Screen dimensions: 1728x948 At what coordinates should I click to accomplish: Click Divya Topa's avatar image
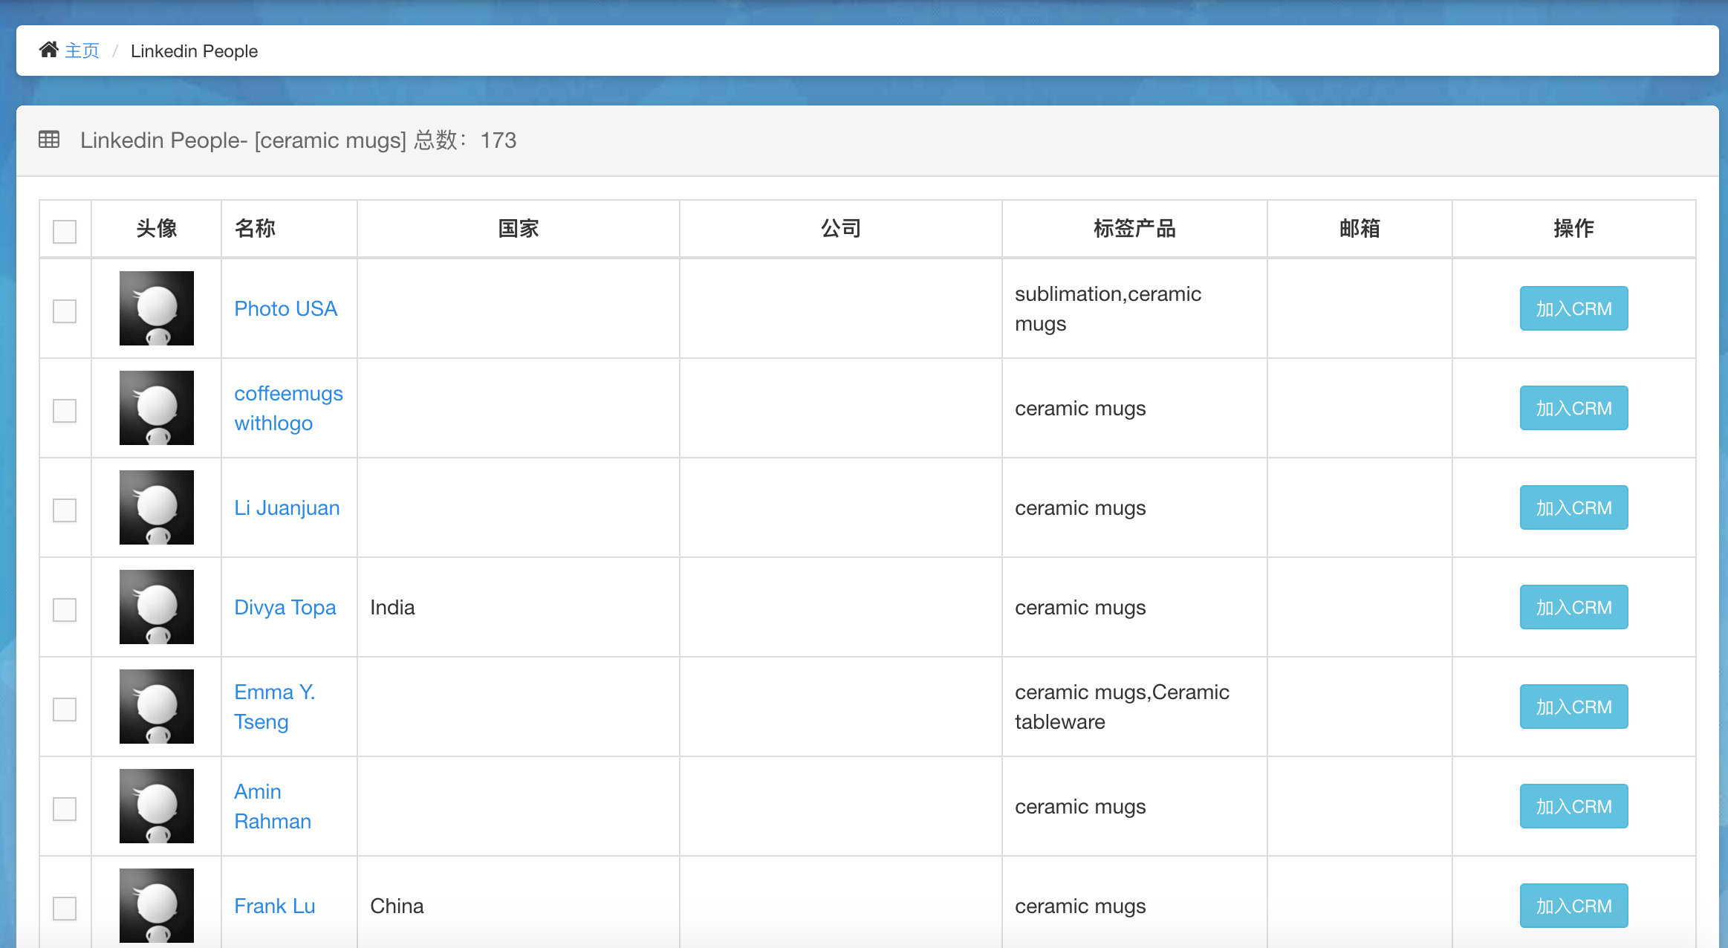coord(156,607)
